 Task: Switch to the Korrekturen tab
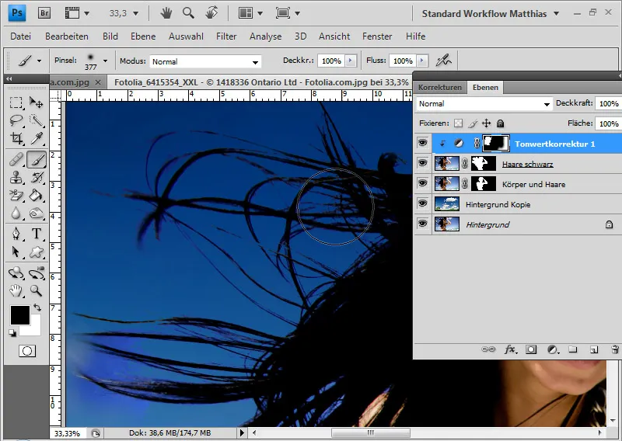pos(440,87)
